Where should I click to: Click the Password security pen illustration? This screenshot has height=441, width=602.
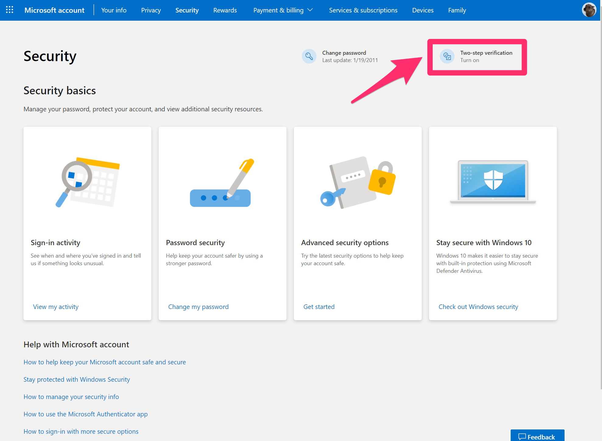coord(222,182)
